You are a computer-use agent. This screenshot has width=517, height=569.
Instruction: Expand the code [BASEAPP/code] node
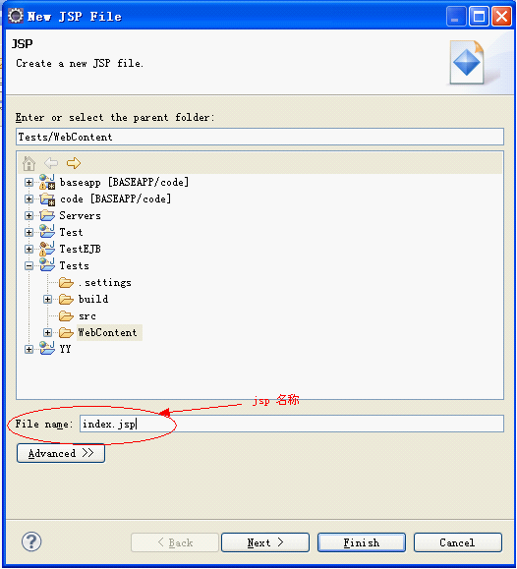click(29, 199)
